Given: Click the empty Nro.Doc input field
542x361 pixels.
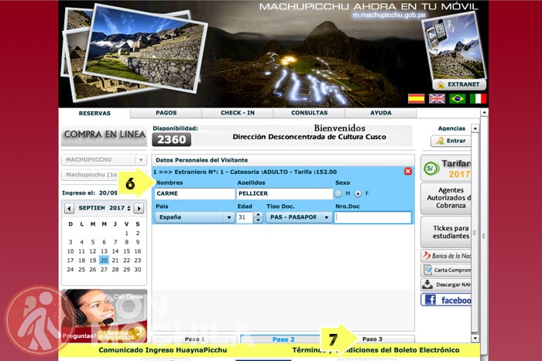Looking at the screenshot, I should [x=373, y=217].
